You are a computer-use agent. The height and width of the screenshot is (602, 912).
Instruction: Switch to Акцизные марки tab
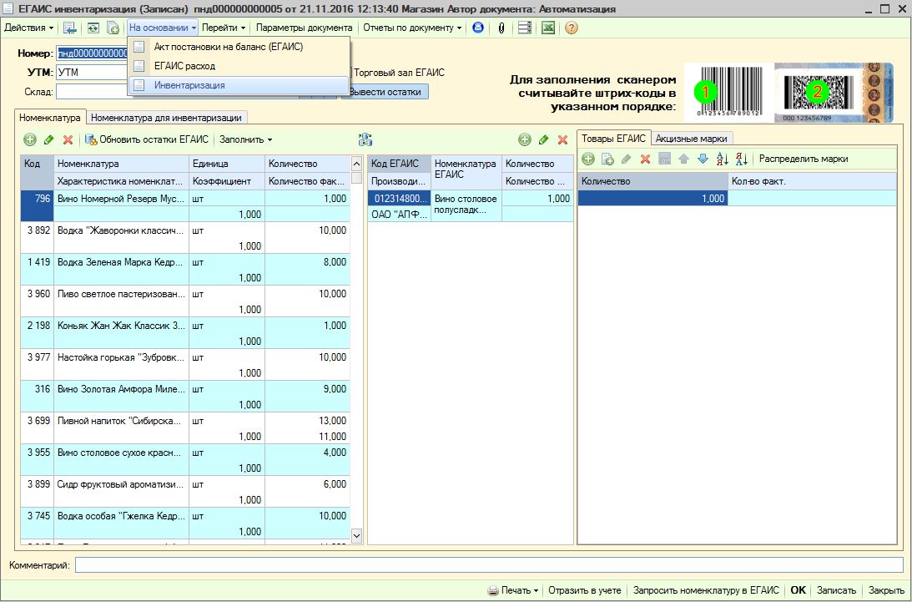pyautogui.click(x=691, y=139)
